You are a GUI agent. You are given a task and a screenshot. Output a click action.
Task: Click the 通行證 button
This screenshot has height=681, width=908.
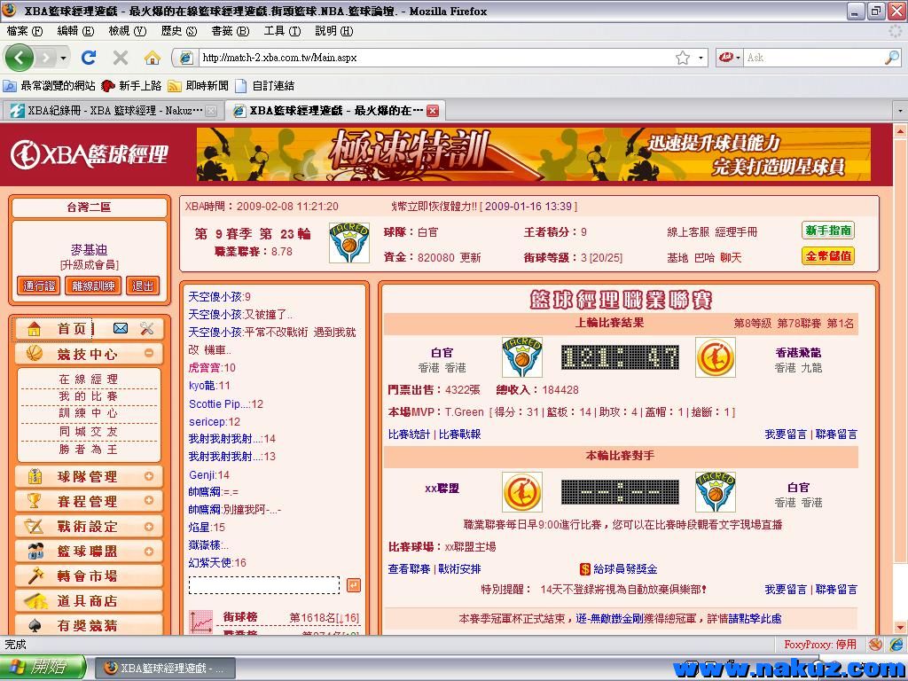[39, 286]
